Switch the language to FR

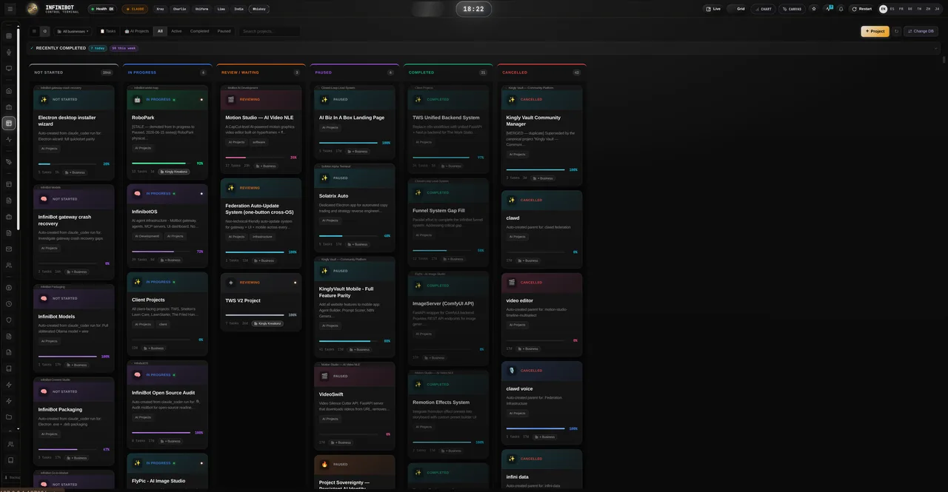coord(901,9)
